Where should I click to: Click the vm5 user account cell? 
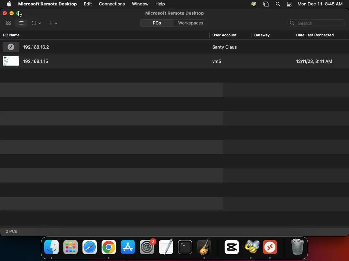pyautogui.click(x=216, y=61)
